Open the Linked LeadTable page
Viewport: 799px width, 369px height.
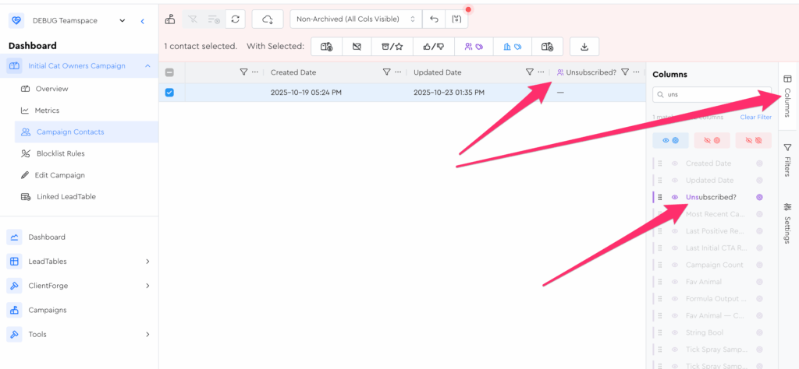click(x=66, y=197)
